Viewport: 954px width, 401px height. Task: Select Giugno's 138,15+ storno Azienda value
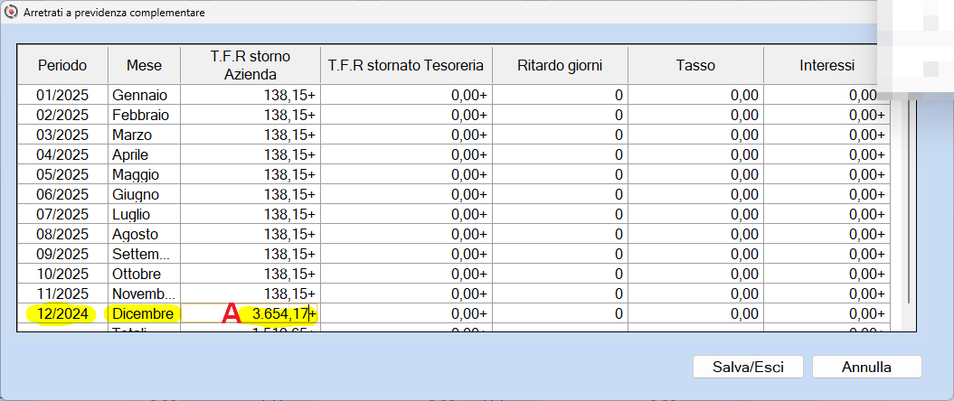pyautogui.click(x=250, y=194)
